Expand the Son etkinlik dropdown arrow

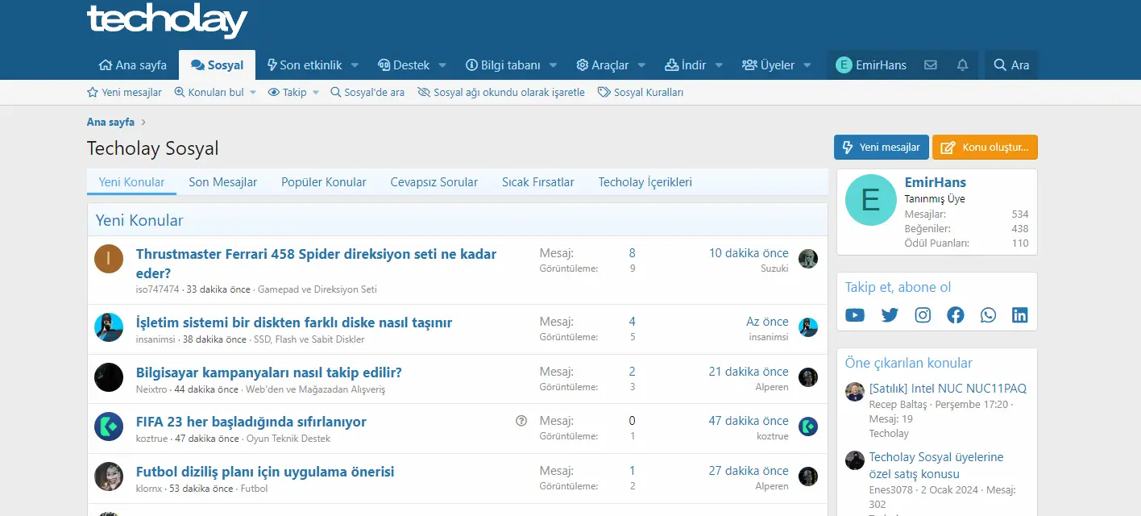click(355, 65)
